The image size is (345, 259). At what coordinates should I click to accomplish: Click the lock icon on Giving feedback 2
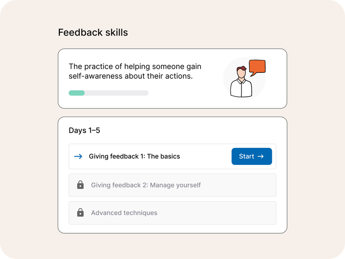point(80,185)
